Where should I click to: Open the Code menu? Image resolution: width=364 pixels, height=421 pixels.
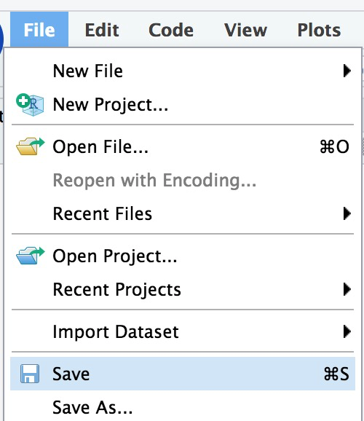pyautogui.click(x=171, y=30)
